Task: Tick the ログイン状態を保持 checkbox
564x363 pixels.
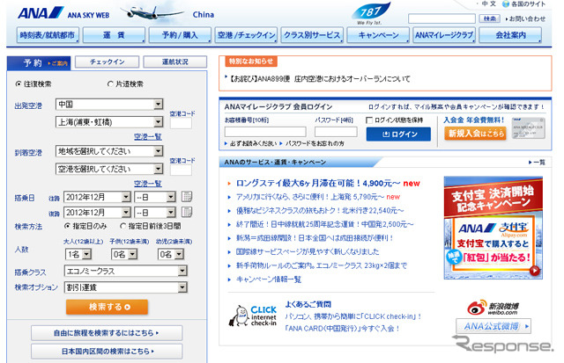Action: click(x=369, y=120)
